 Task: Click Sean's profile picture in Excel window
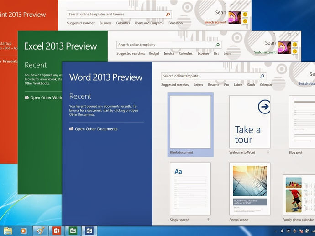tap(284, 48)
